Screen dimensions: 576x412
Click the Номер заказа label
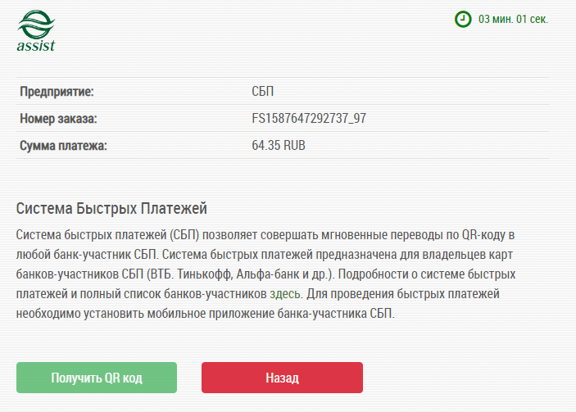pyautogui.click(x=58, y=118)
